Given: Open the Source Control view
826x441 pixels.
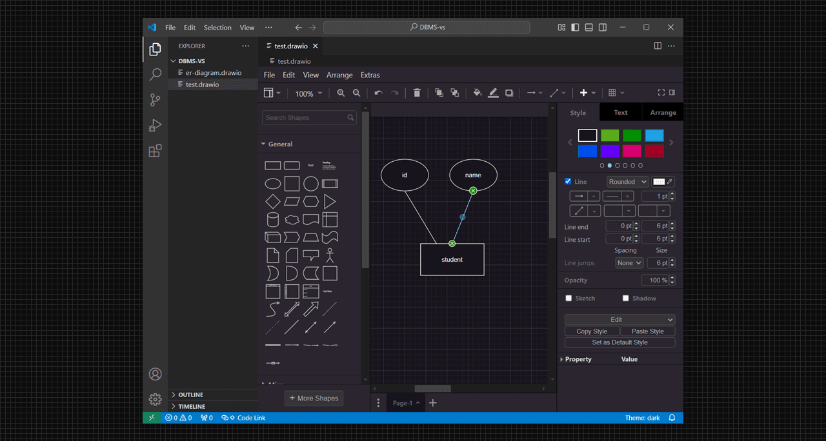Looking at the screenshot, I should pyautogui.click(x=155, y=100).
